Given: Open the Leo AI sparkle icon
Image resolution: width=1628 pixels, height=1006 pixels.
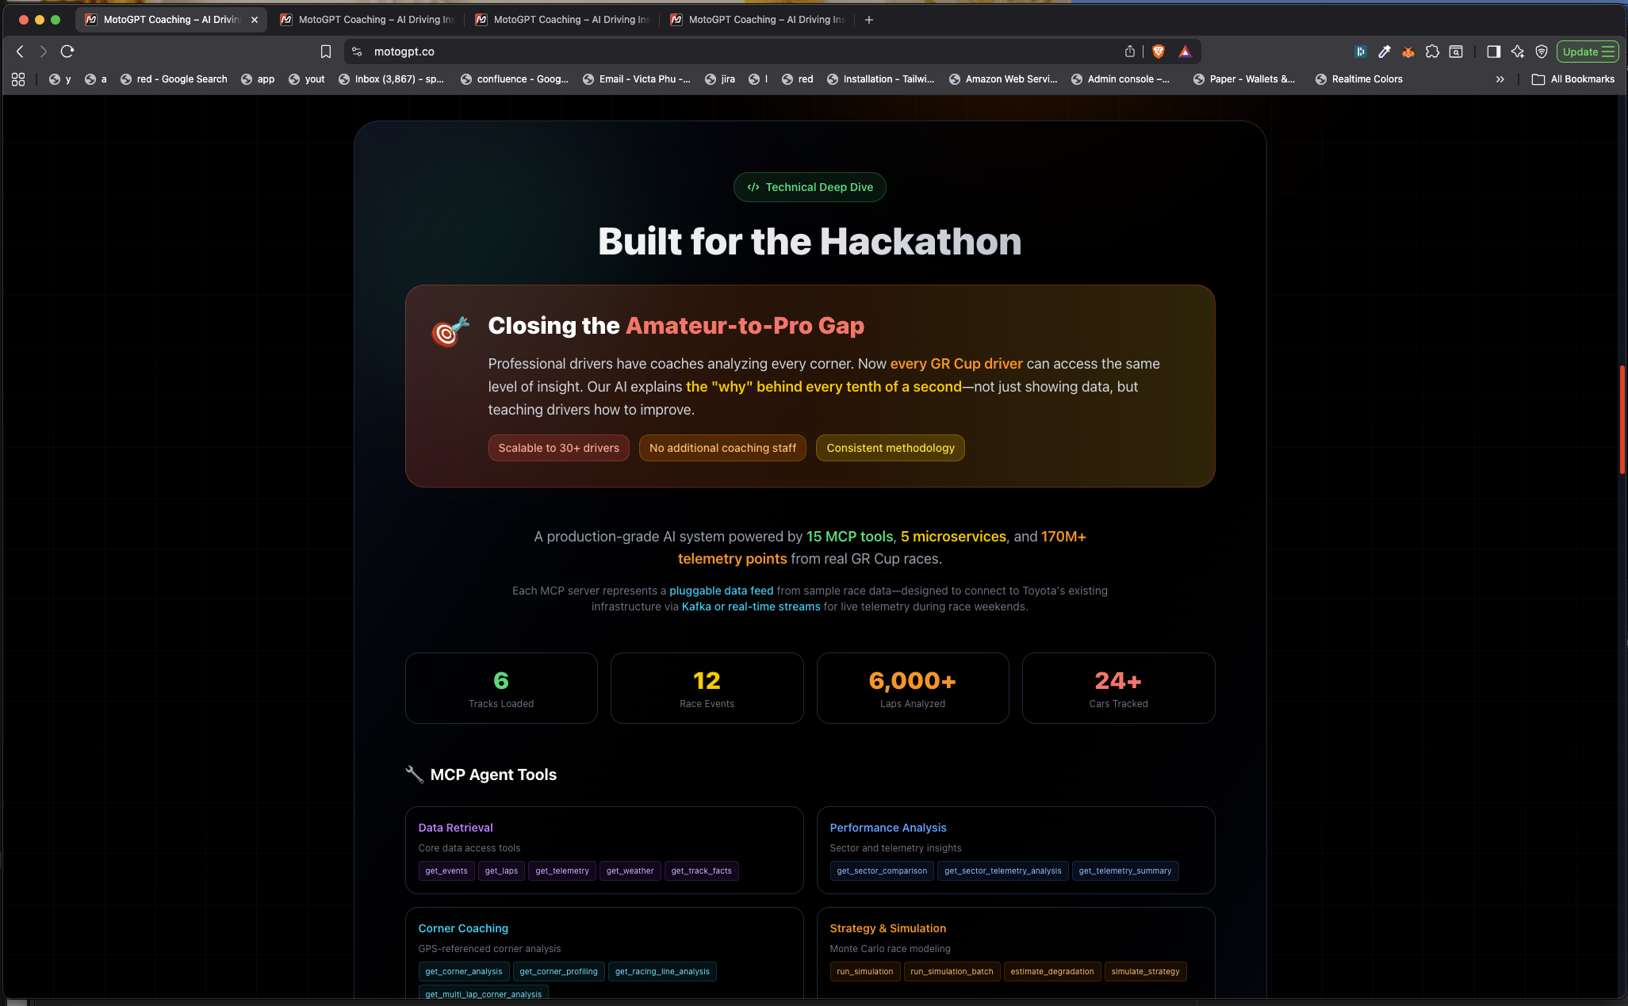Looking at the screenshot, I should point(1517,52).
